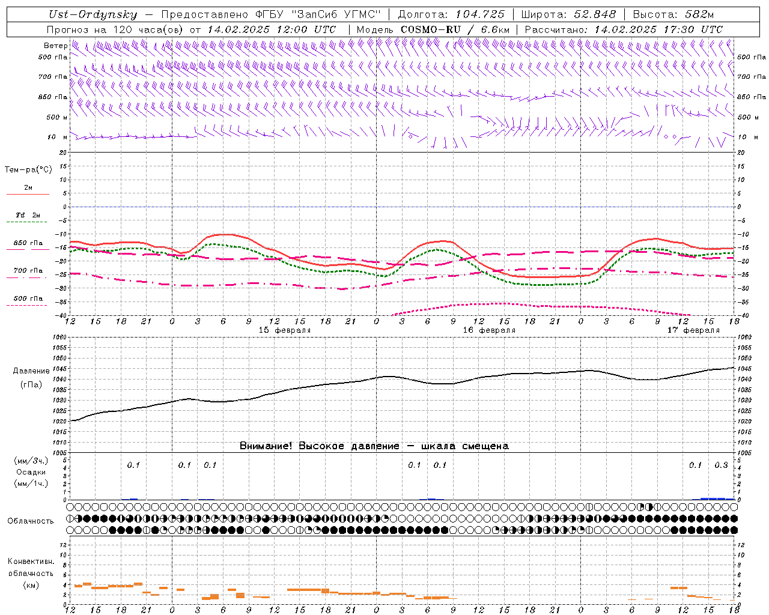Click the 'Тем-ра(°C)' temperature label
The height and width of the screenshot is (615, 769).
tap(28, 170)
